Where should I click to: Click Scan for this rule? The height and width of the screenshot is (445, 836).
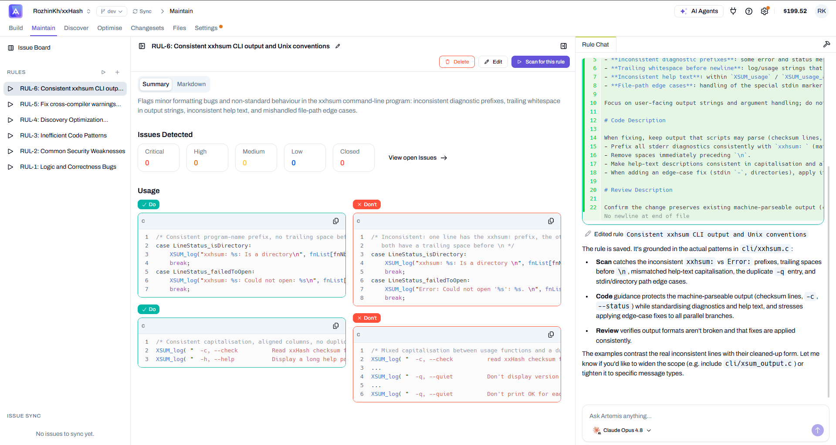click(541, 62)
